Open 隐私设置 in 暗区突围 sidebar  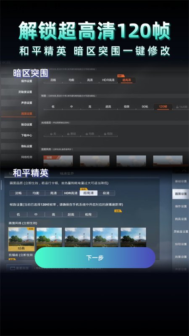18,146
